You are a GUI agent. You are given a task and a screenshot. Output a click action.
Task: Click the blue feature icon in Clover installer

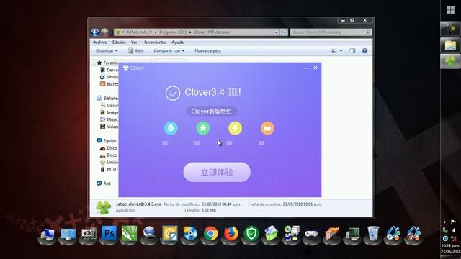[x=171, y=128]
